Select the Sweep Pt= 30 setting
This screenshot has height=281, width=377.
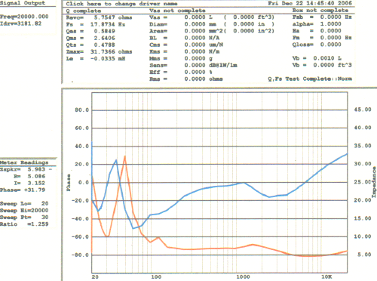(x=24, y=217)
